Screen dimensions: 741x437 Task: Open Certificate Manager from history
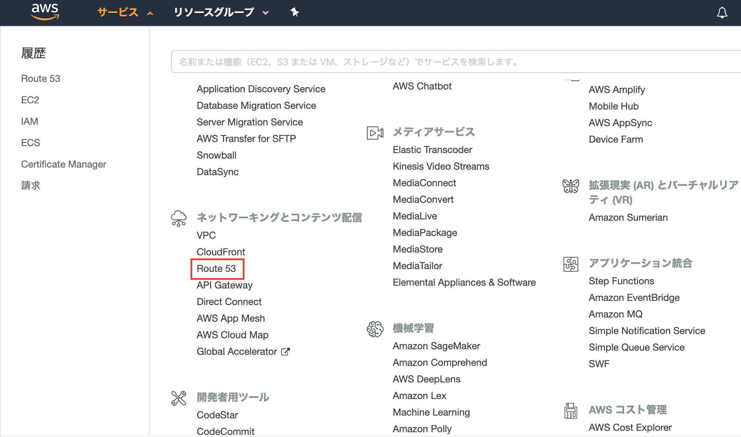pos(64,164)
